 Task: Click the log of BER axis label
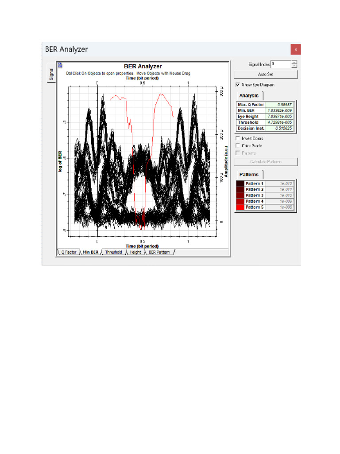60,161
